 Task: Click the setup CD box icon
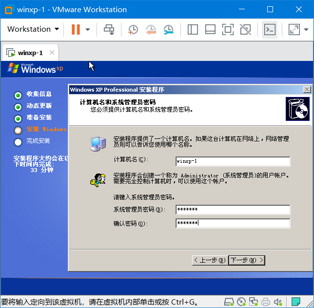click(x=297, y=109)
